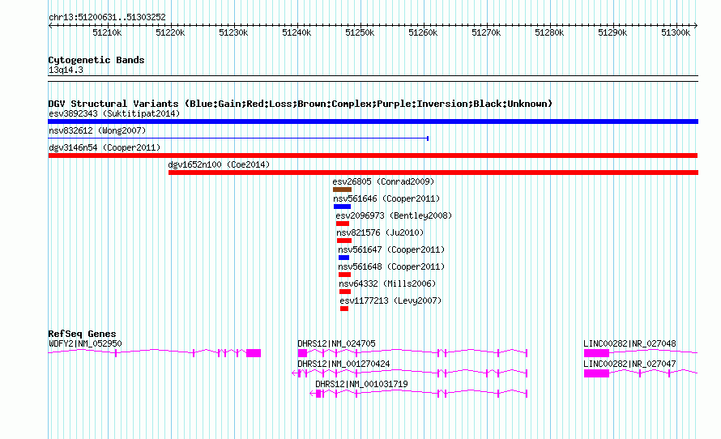This screenshot has width=721, height=439.
Task: Click the nsv561647 blue gain bar
Action: (343, 258)
